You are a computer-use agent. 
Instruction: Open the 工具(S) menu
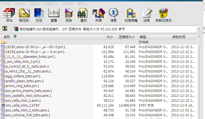click(35, 4)
